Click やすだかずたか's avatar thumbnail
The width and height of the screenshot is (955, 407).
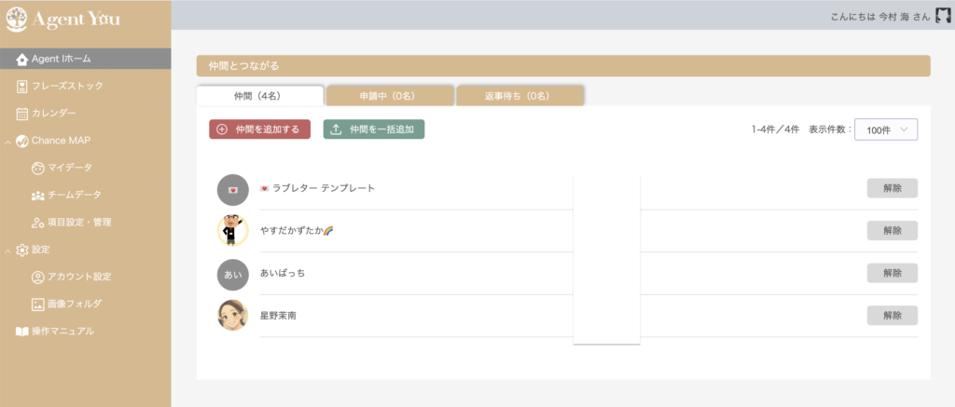232,230
